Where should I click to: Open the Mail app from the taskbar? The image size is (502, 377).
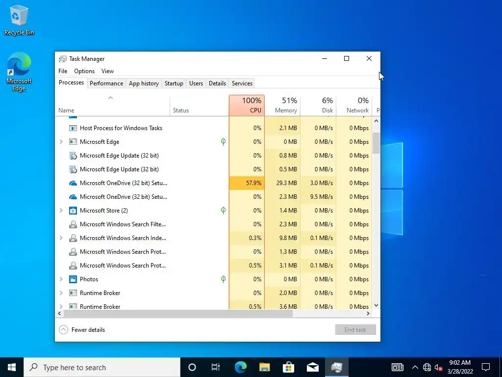coord(312,367)
